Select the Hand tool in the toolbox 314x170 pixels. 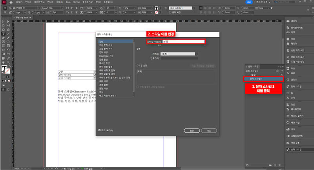[4, 62]
